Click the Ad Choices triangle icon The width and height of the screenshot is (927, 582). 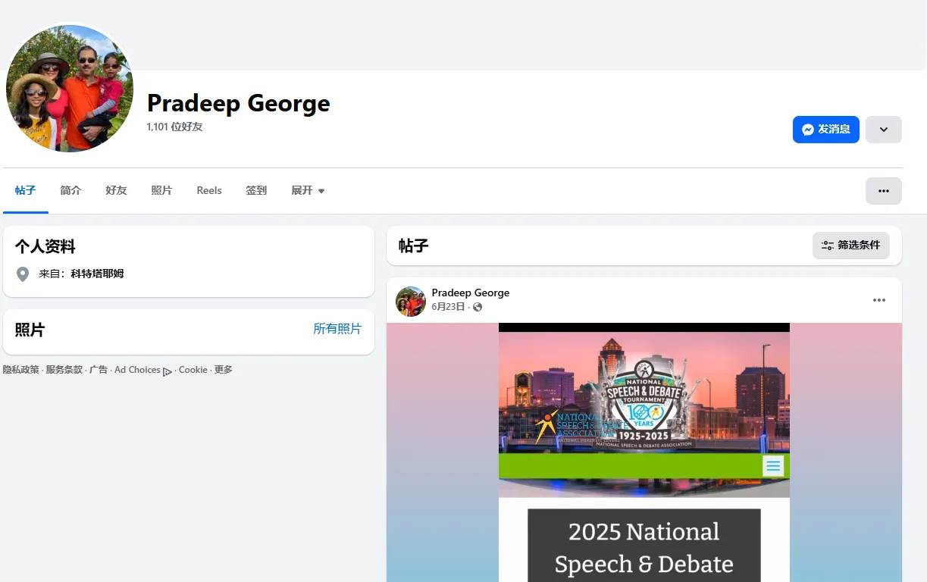[168, 371]
